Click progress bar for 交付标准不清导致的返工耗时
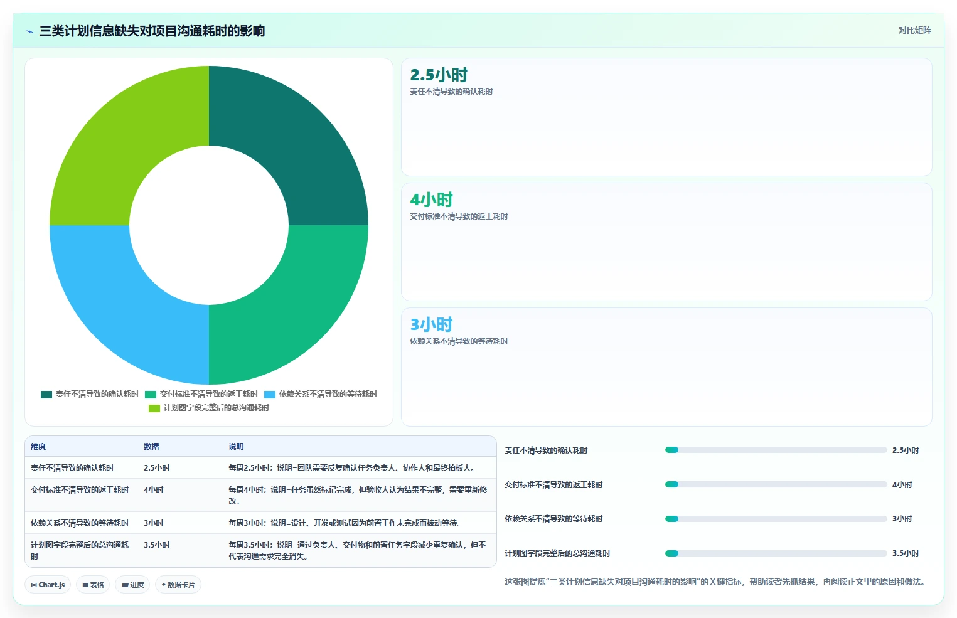This screenshot has width=957, height=618. [x=776, y=484]
